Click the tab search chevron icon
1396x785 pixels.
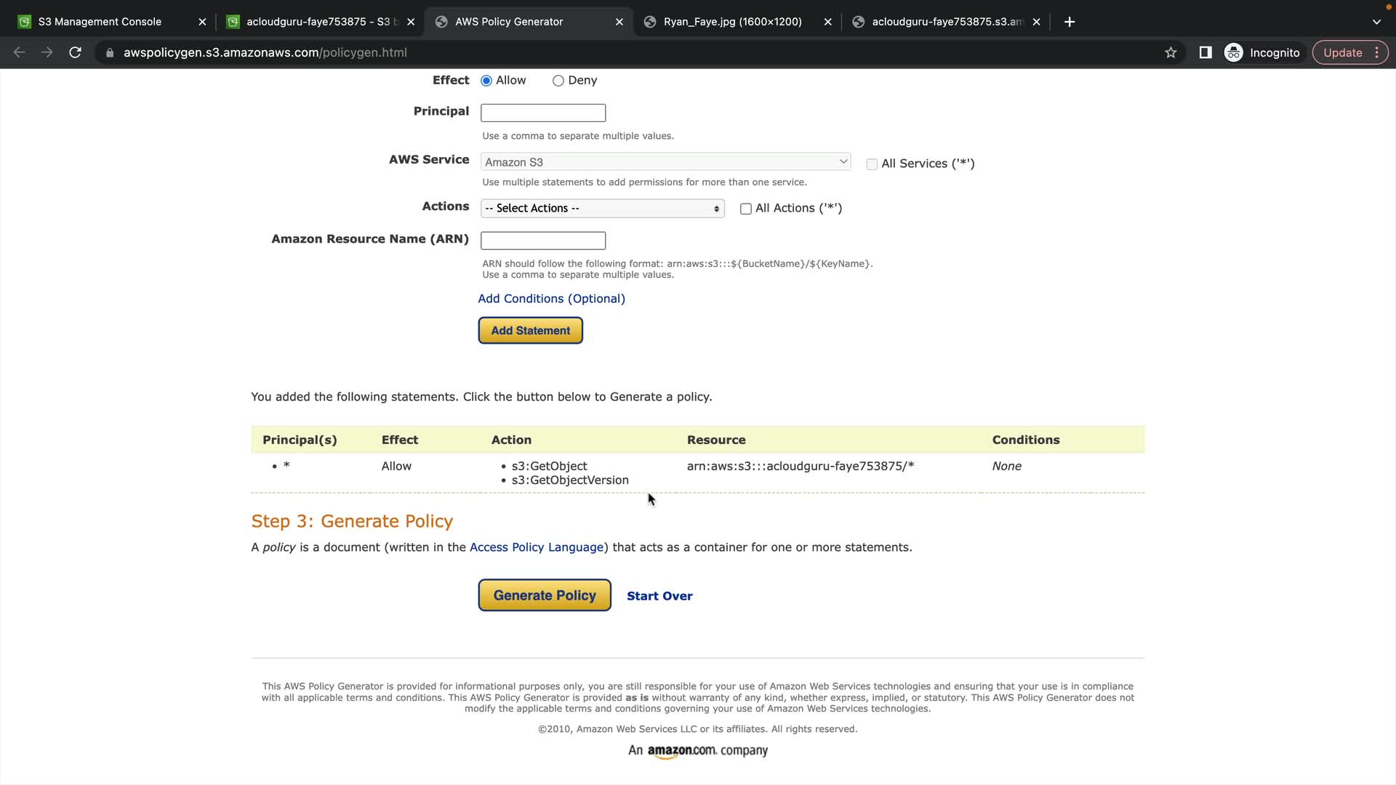pyautogui.click(x=1376, y=22)
